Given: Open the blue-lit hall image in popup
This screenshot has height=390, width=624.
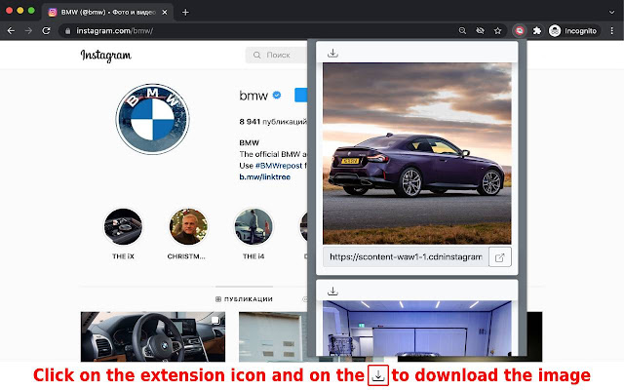Looking at the screenshot, I should pos(416,329).
